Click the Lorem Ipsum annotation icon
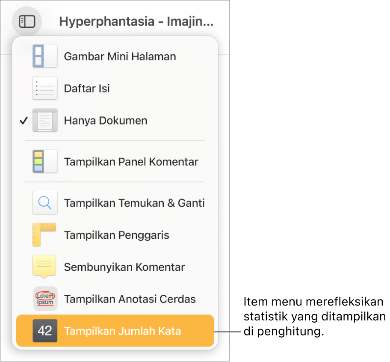This screenshot has width=390, height=362. pyautogui.click(x=45, y=299)
